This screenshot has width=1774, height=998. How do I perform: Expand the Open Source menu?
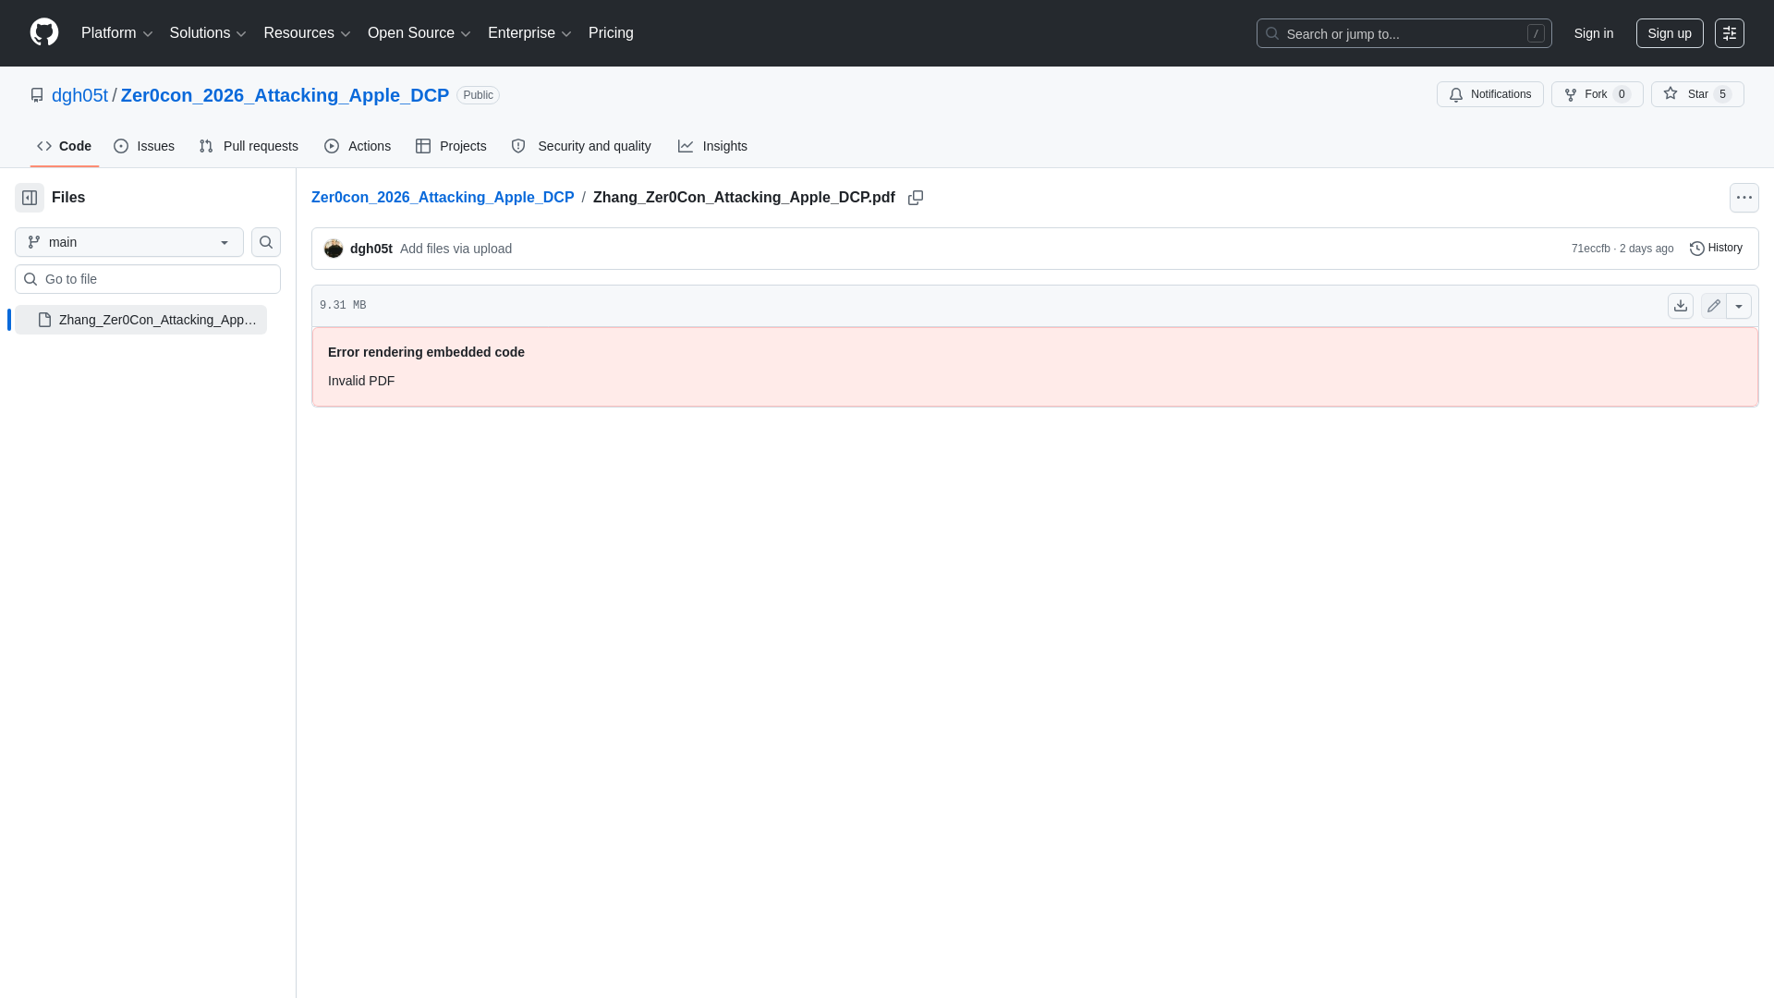[419, 33]
